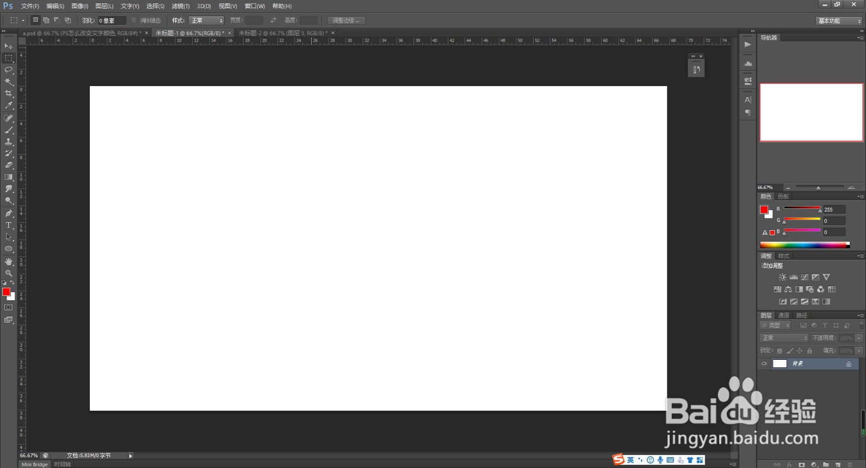Click the 调整边缘 refine edge button
Screen dimensions: 866x468
[x=346, y=21]
